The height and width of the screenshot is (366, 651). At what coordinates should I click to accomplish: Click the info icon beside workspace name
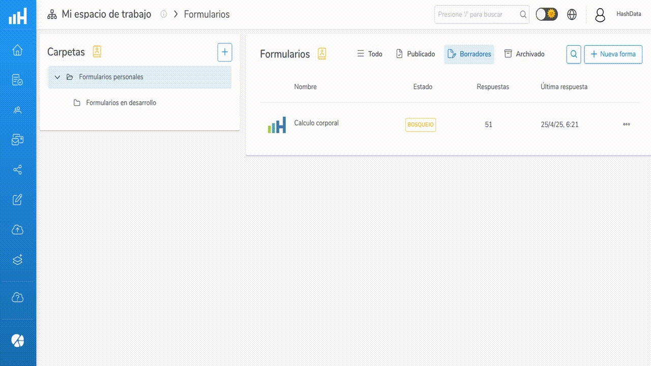click(x=164, y=14)
